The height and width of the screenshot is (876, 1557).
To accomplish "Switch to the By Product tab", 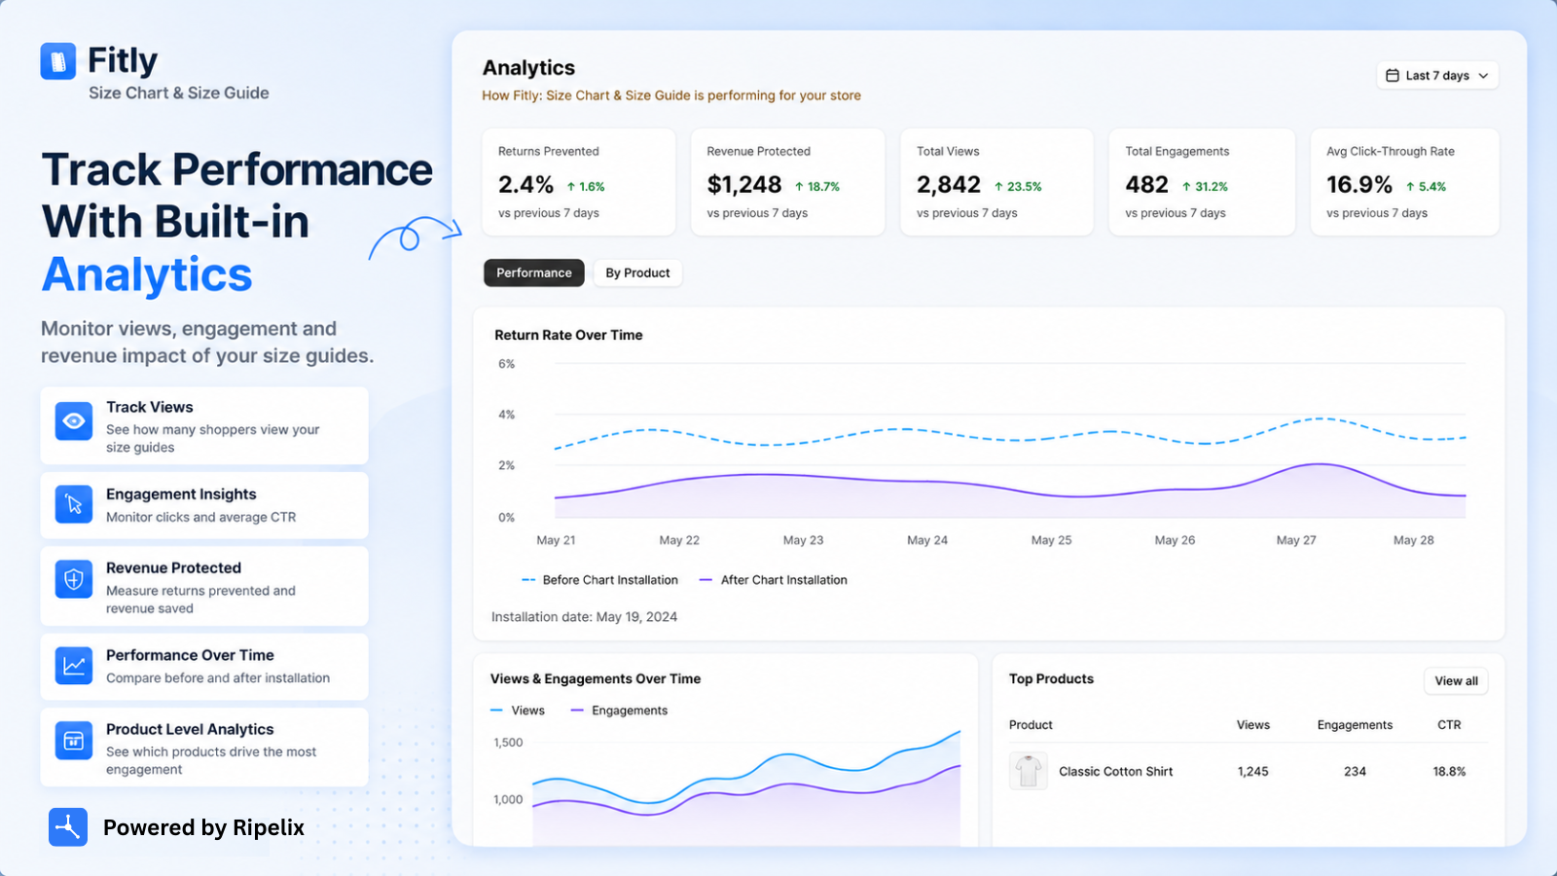I will (x=637, y=273).
